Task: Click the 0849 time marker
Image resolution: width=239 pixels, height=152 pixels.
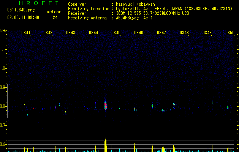Action: [x=207, y=33]
